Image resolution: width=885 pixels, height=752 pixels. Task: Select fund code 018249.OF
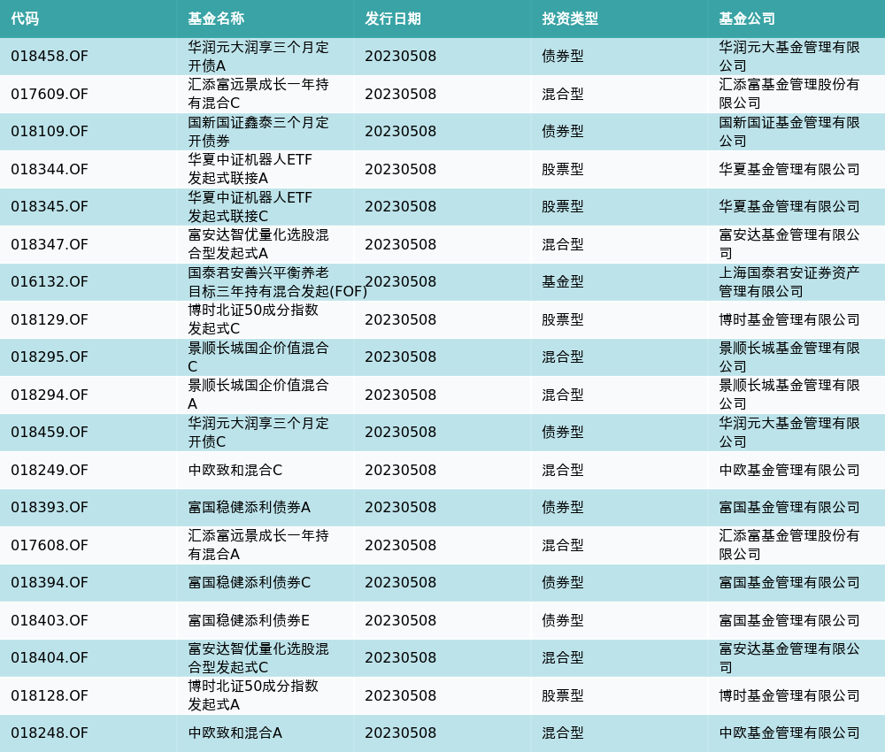(x=50, y=470)
